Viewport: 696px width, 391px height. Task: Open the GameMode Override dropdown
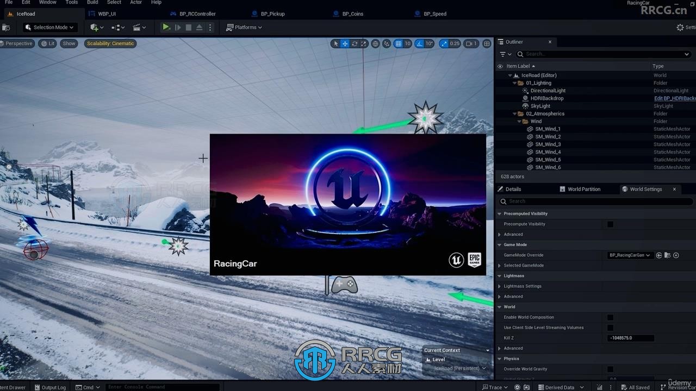coord(630,255)
